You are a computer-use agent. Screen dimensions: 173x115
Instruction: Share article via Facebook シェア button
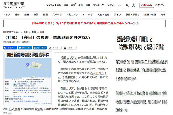click(x=10, y=48)
